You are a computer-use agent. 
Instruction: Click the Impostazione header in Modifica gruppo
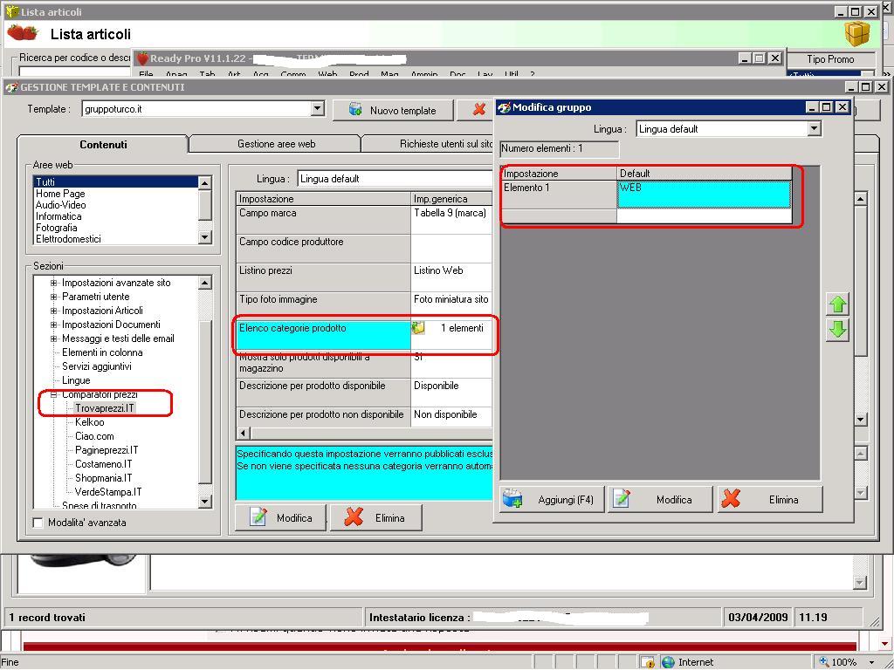[x=559, y=174]
